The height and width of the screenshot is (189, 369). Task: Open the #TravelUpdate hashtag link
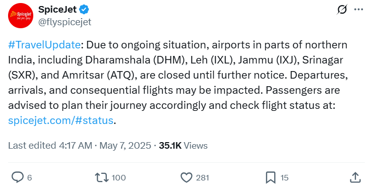point(44,45)
